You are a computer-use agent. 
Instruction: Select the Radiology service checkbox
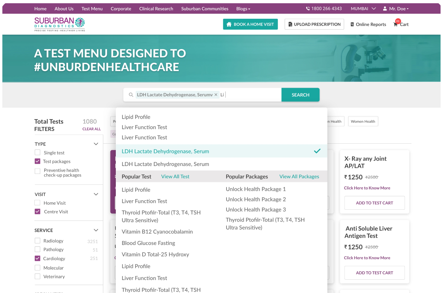(x=38, y=241)
